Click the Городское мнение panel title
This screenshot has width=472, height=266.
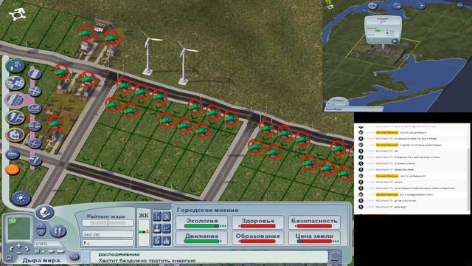[207, 210]
